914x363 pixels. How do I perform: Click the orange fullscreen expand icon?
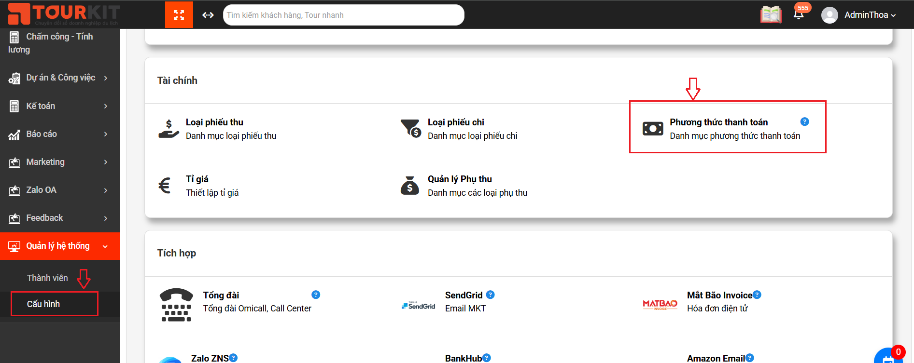point(179,15)
